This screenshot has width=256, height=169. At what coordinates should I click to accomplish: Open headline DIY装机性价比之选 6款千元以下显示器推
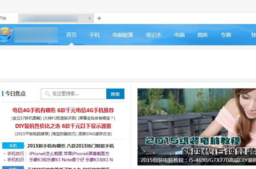coord(63,126)
